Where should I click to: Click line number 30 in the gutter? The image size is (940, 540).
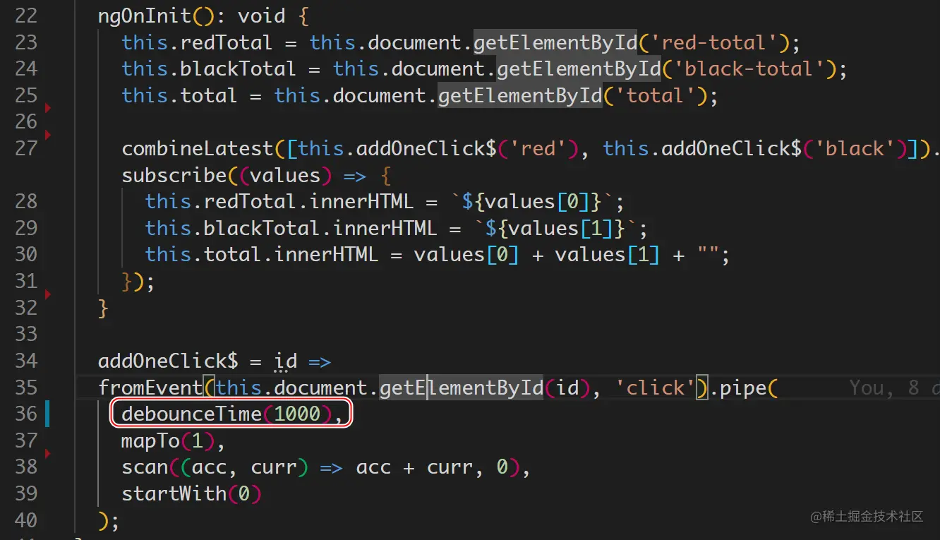[25, 254]
